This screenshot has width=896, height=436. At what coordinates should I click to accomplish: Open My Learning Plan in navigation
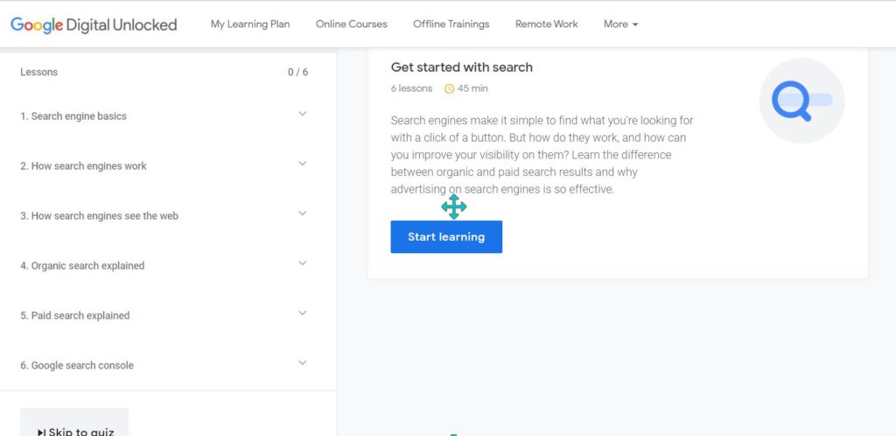pyautogui.click(x=250, y=24)
